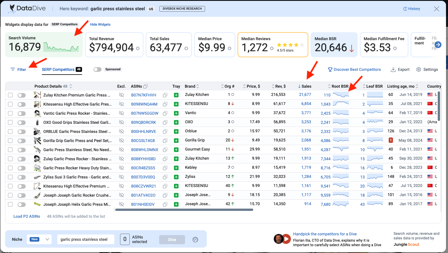Click Hide Widgets link
The width and height of the screenshot is (448, 253).
100,24
